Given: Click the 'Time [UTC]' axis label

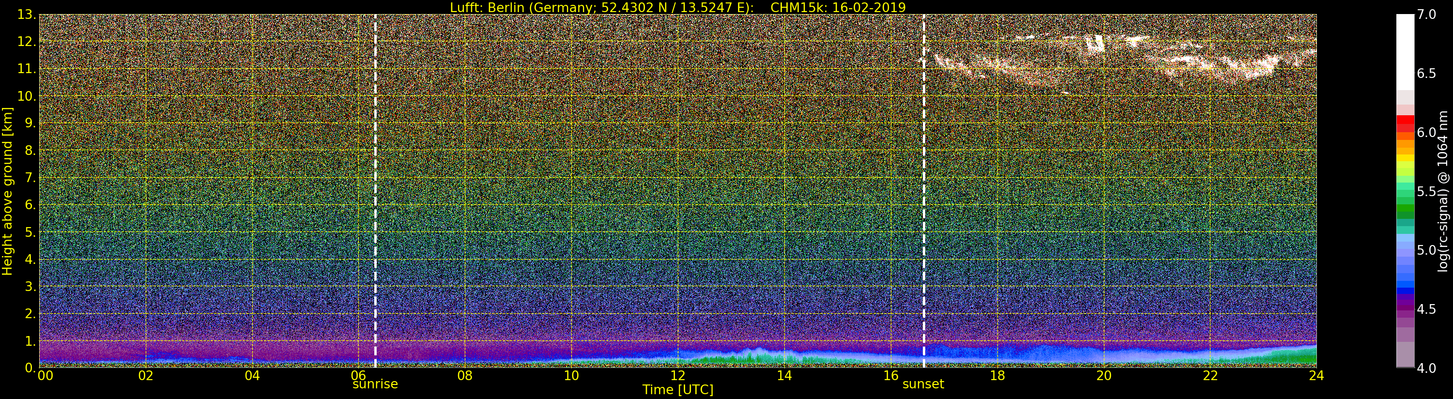Looking at the screenshot, I should point(678,390).
